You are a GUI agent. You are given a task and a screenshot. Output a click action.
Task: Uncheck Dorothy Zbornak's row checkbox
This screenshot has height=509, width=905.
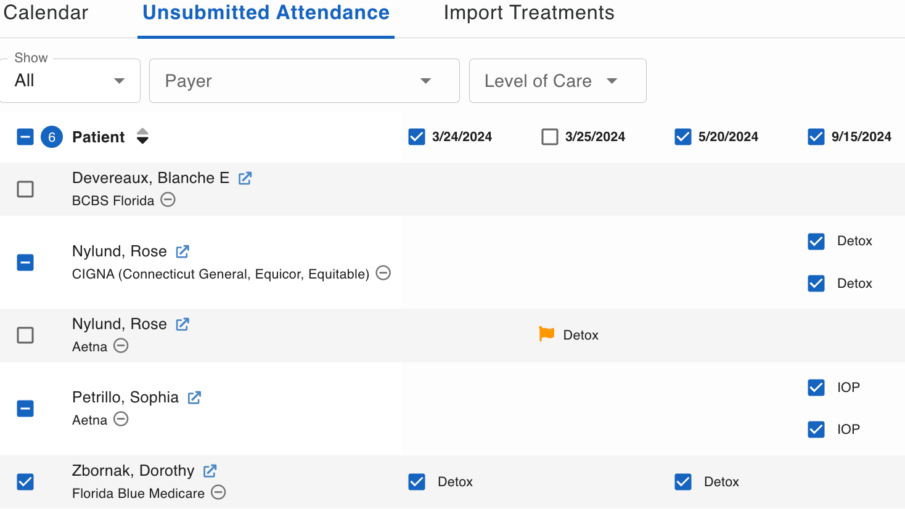(x=25, y=482)
